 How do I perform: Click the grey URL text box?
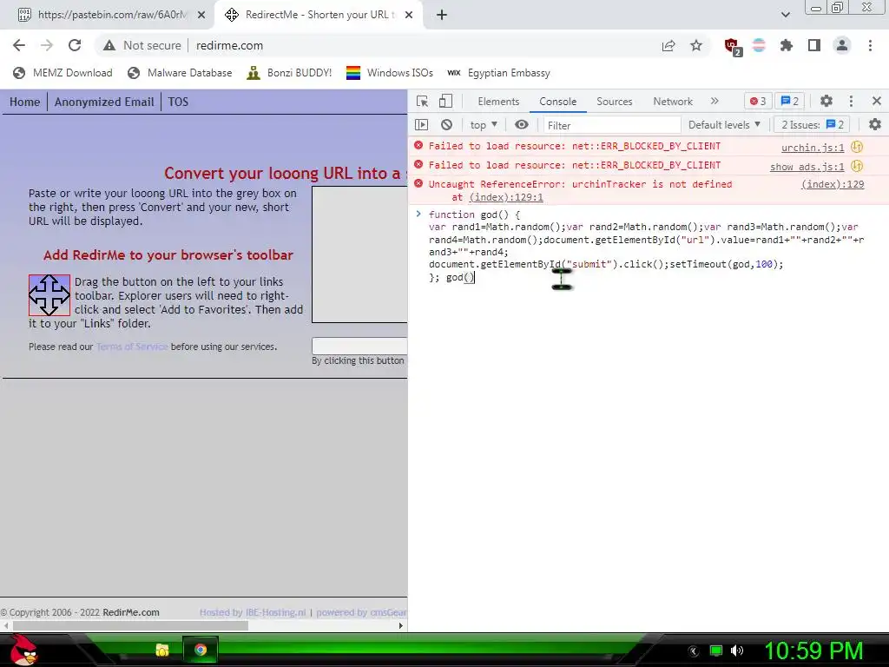pyautogui.click(x=359, y=254)
